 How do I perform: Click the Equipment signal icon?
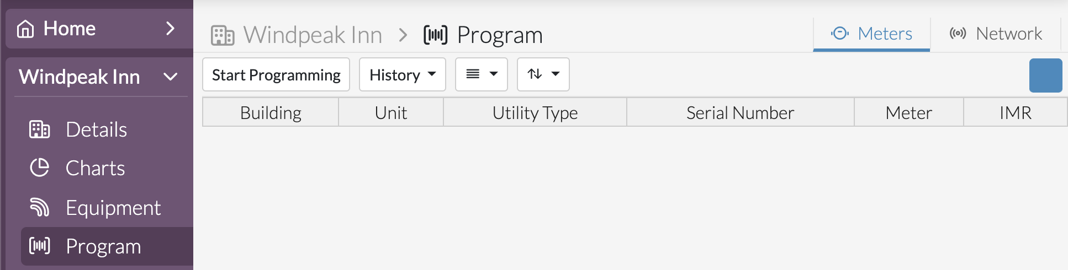coord(39,207)
